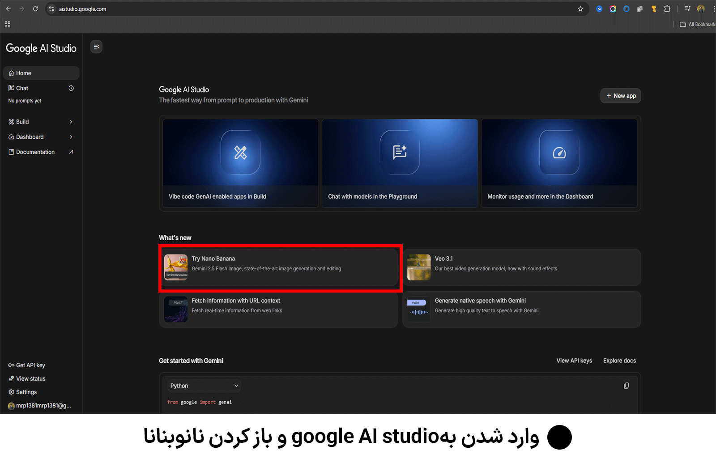
Task: Open Settings in the sidebar
Action: [x=26, y=392]
